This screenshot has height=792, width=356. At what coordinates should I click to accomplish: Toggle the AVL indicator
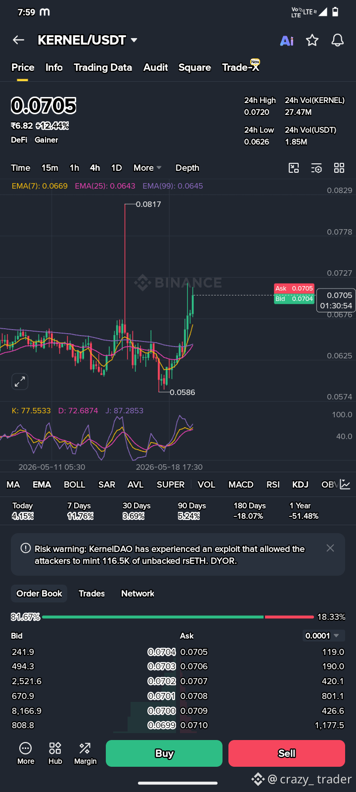(x=135, y=485)
